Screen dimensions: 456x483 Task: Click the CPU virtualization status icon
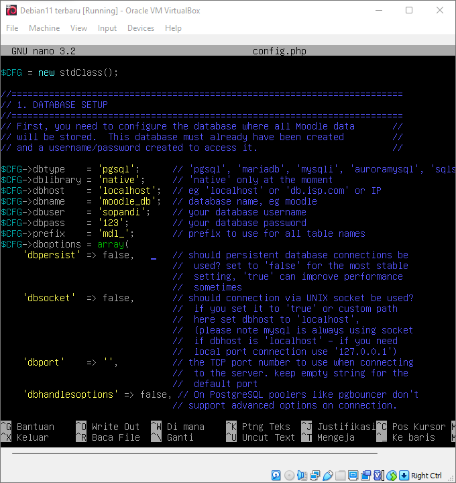(379, 476)
